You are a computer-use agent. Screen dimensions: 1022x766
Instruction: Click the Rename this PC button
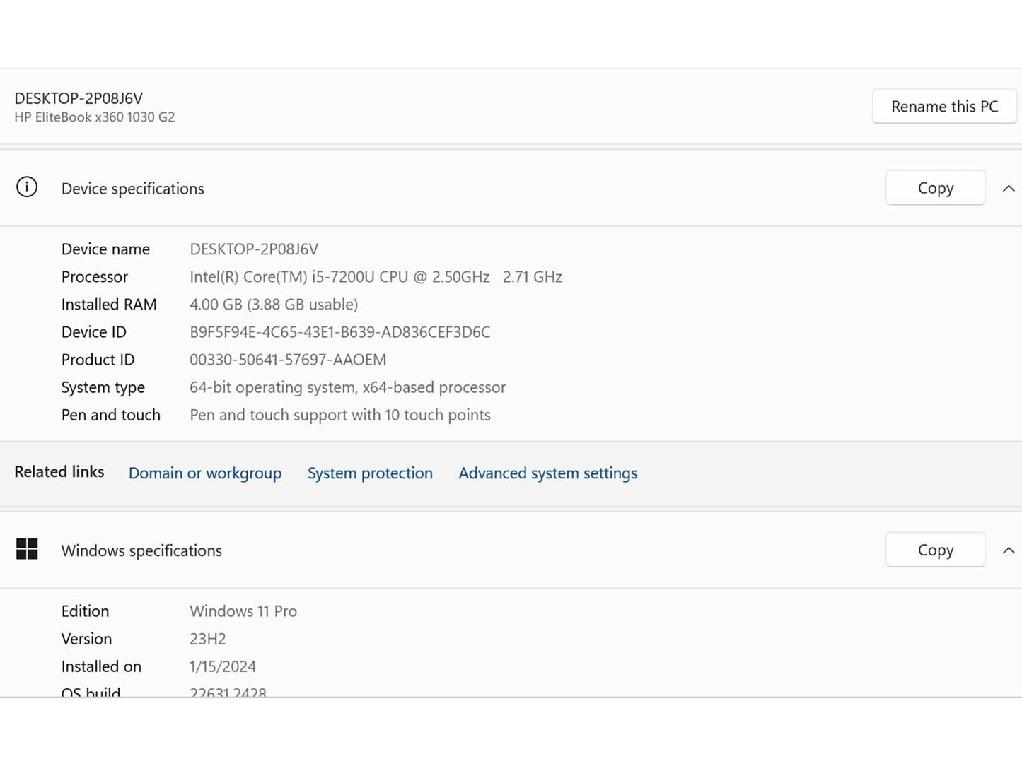coord(944,107)
